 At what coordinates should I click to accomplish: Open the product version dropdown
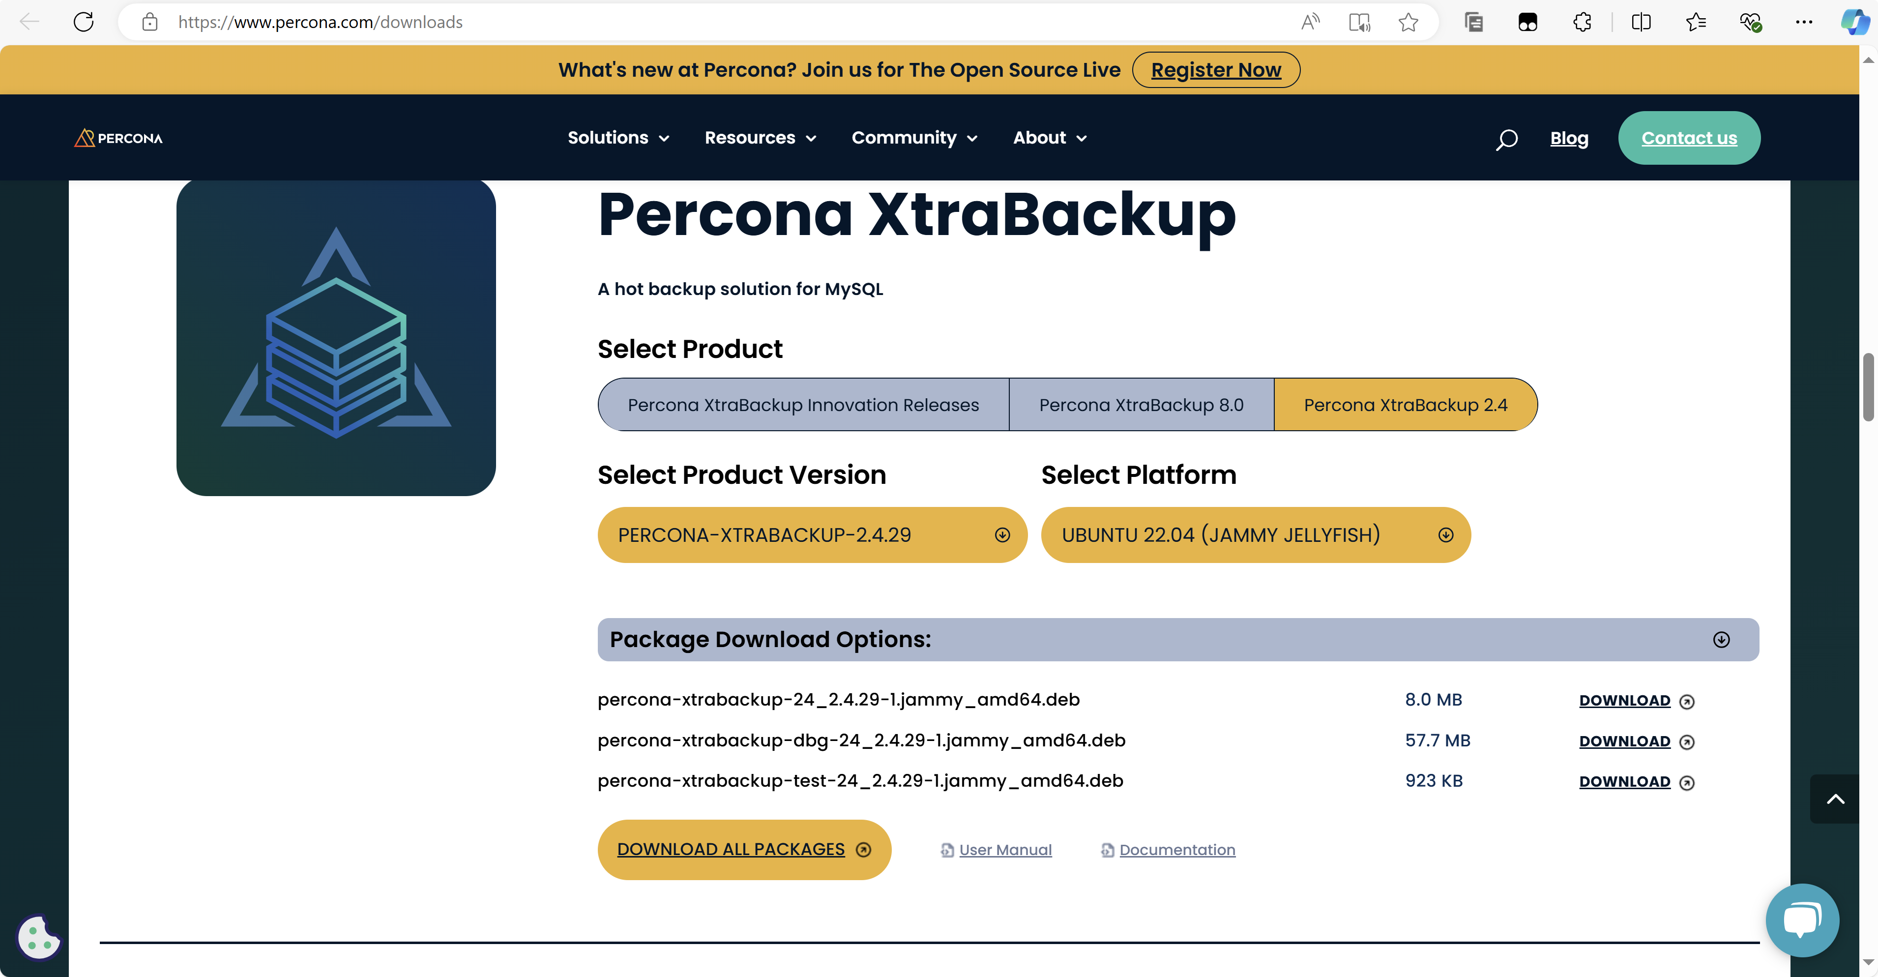(x=812, y=535)
